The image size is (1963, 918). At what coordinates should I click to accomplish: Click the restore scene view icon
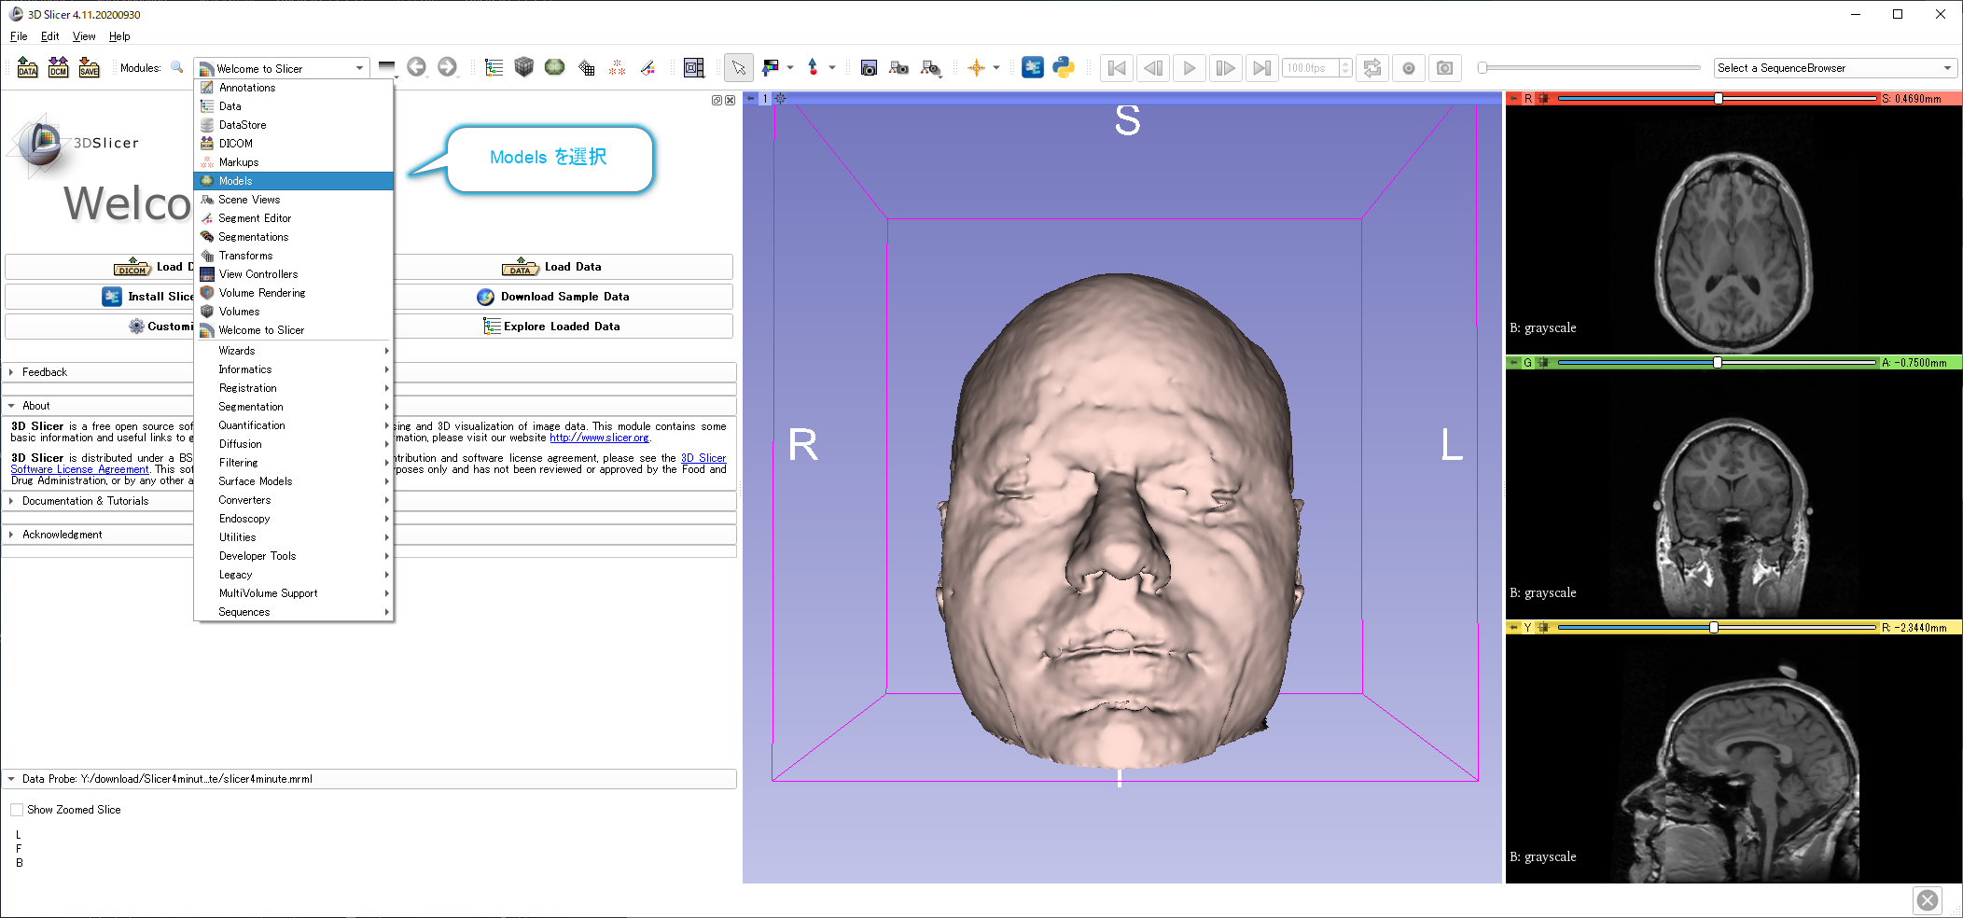930,68
